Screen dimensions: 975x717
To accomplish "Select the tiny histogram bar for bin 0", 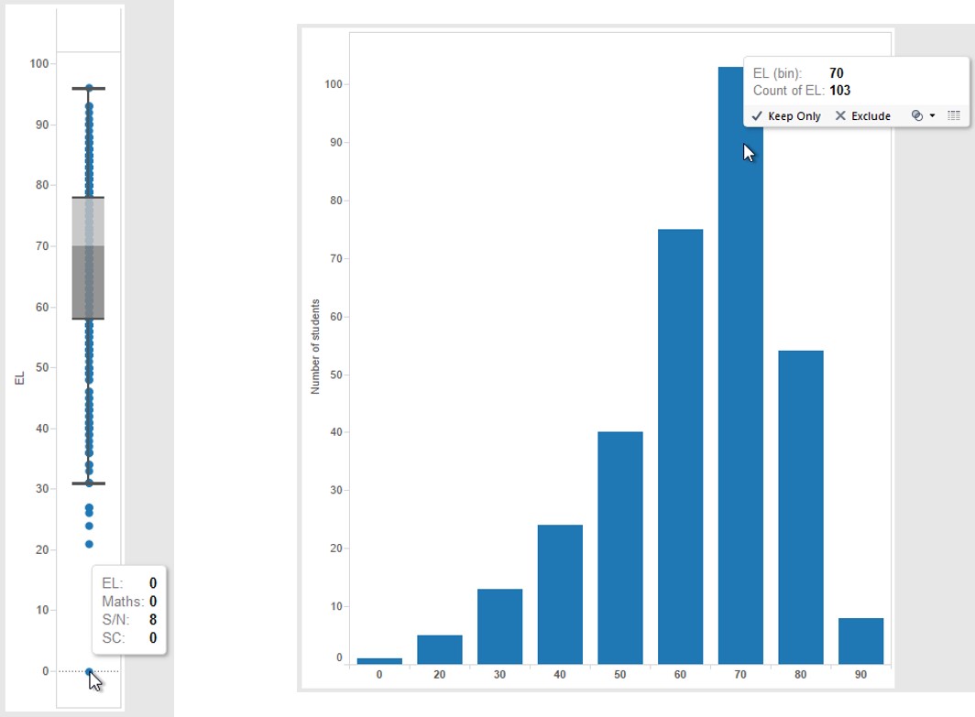I will point(379,660).
